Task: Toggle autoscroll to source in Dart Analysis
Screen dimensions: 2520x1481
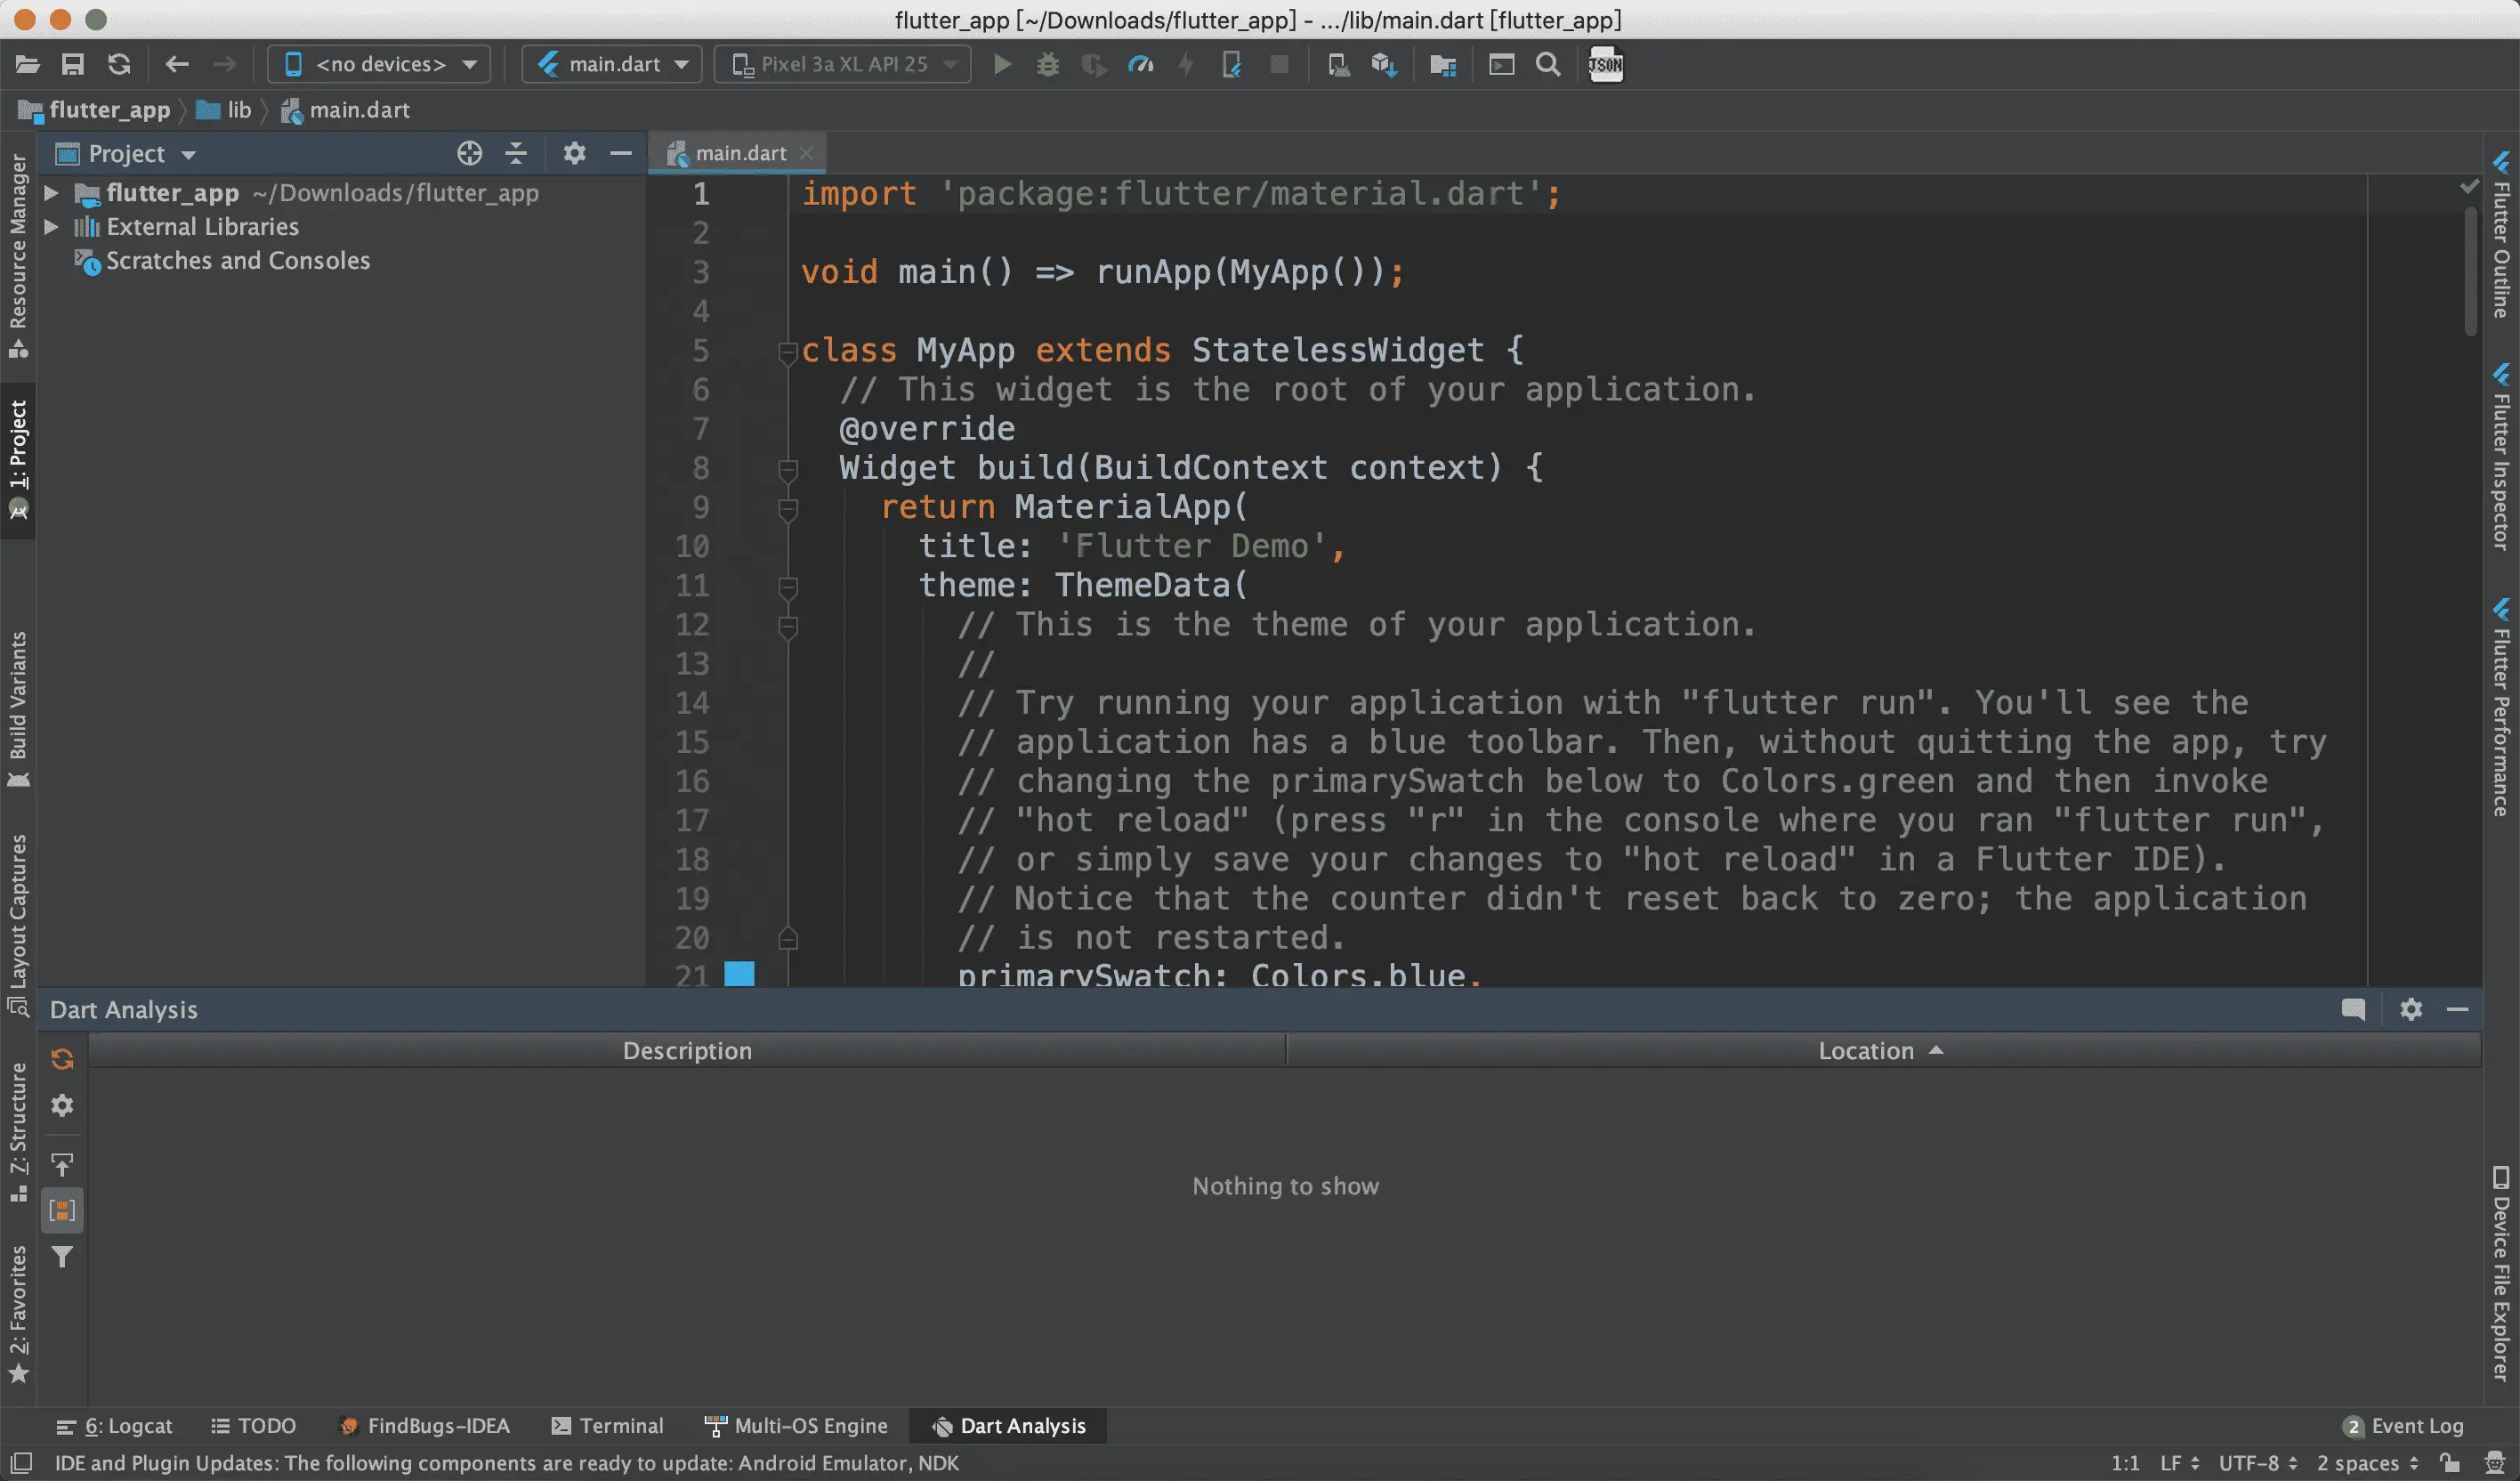Action: [x=62, y=1165]
